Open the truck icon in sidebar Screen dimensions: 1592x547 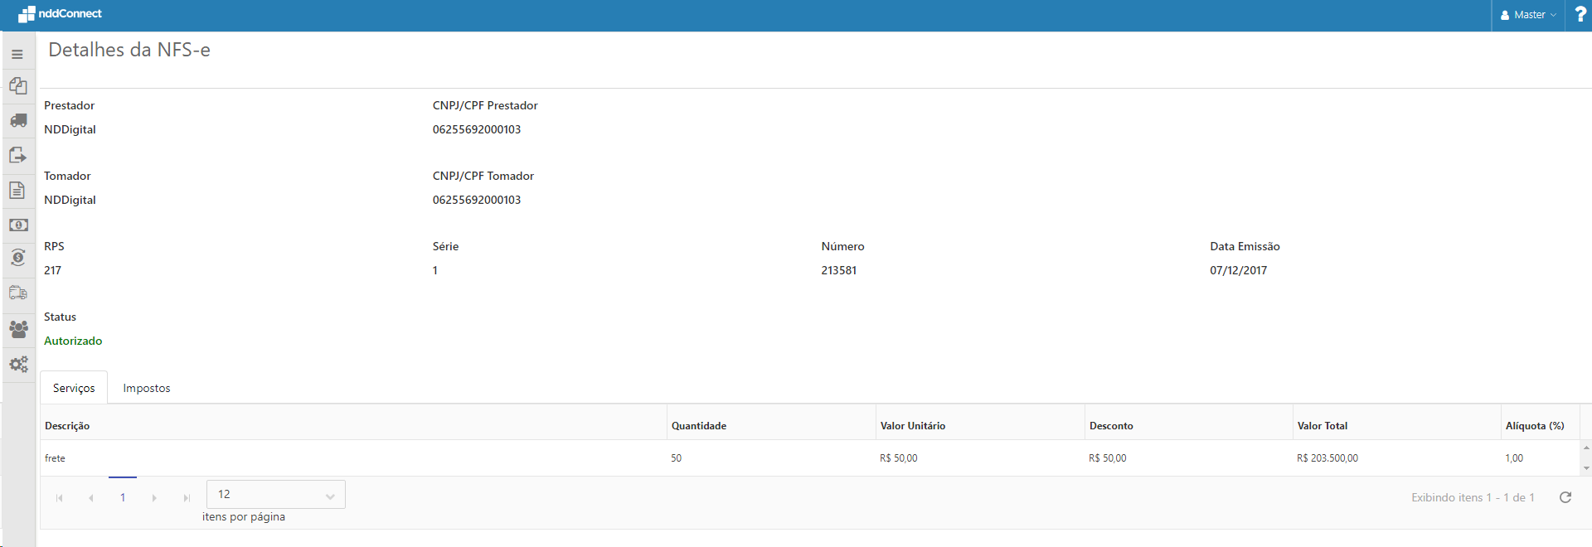(18, 121)
